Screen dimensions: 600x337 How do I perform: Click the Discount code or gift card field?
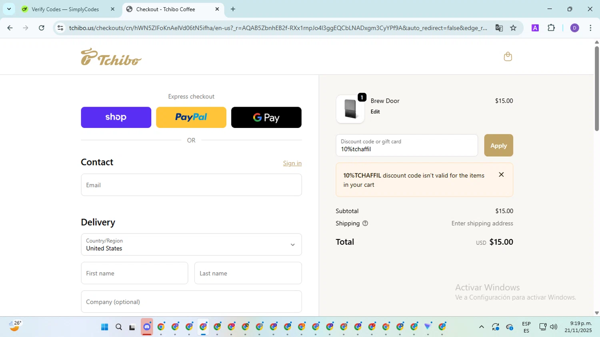[x=407, y=146]
